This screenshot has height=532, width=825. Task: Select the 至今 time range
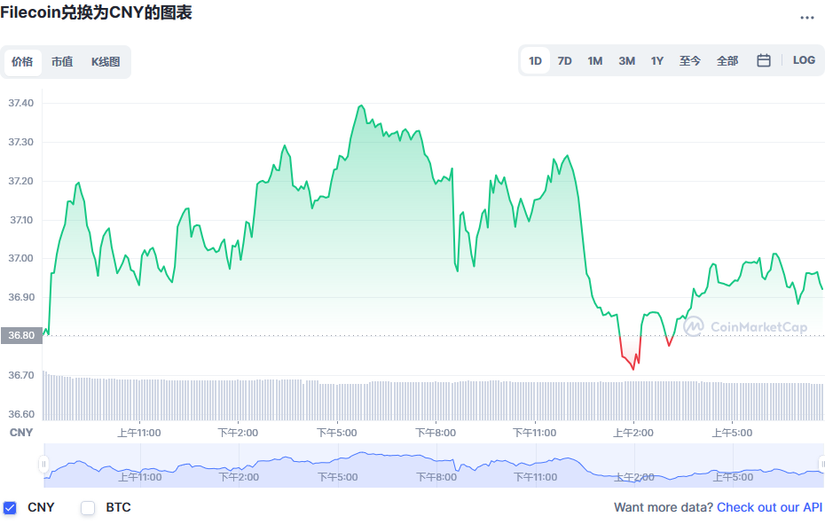[690, 61]
